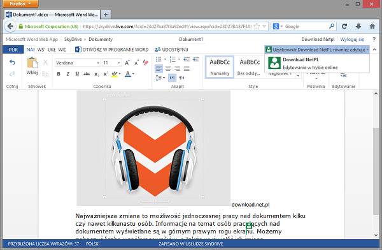
Task: Copy selection with the copy icon
Action: click(x=45, y=74)
